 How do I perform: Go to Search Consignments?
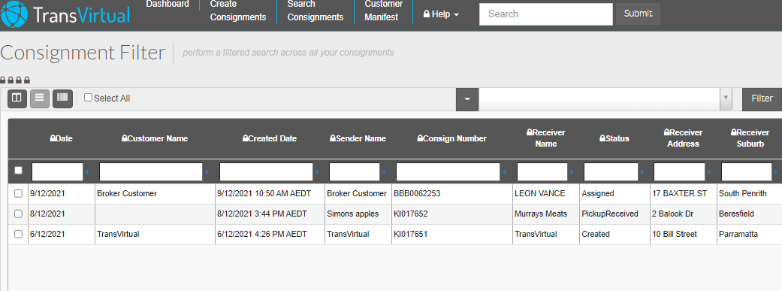(x=316, y=11)
